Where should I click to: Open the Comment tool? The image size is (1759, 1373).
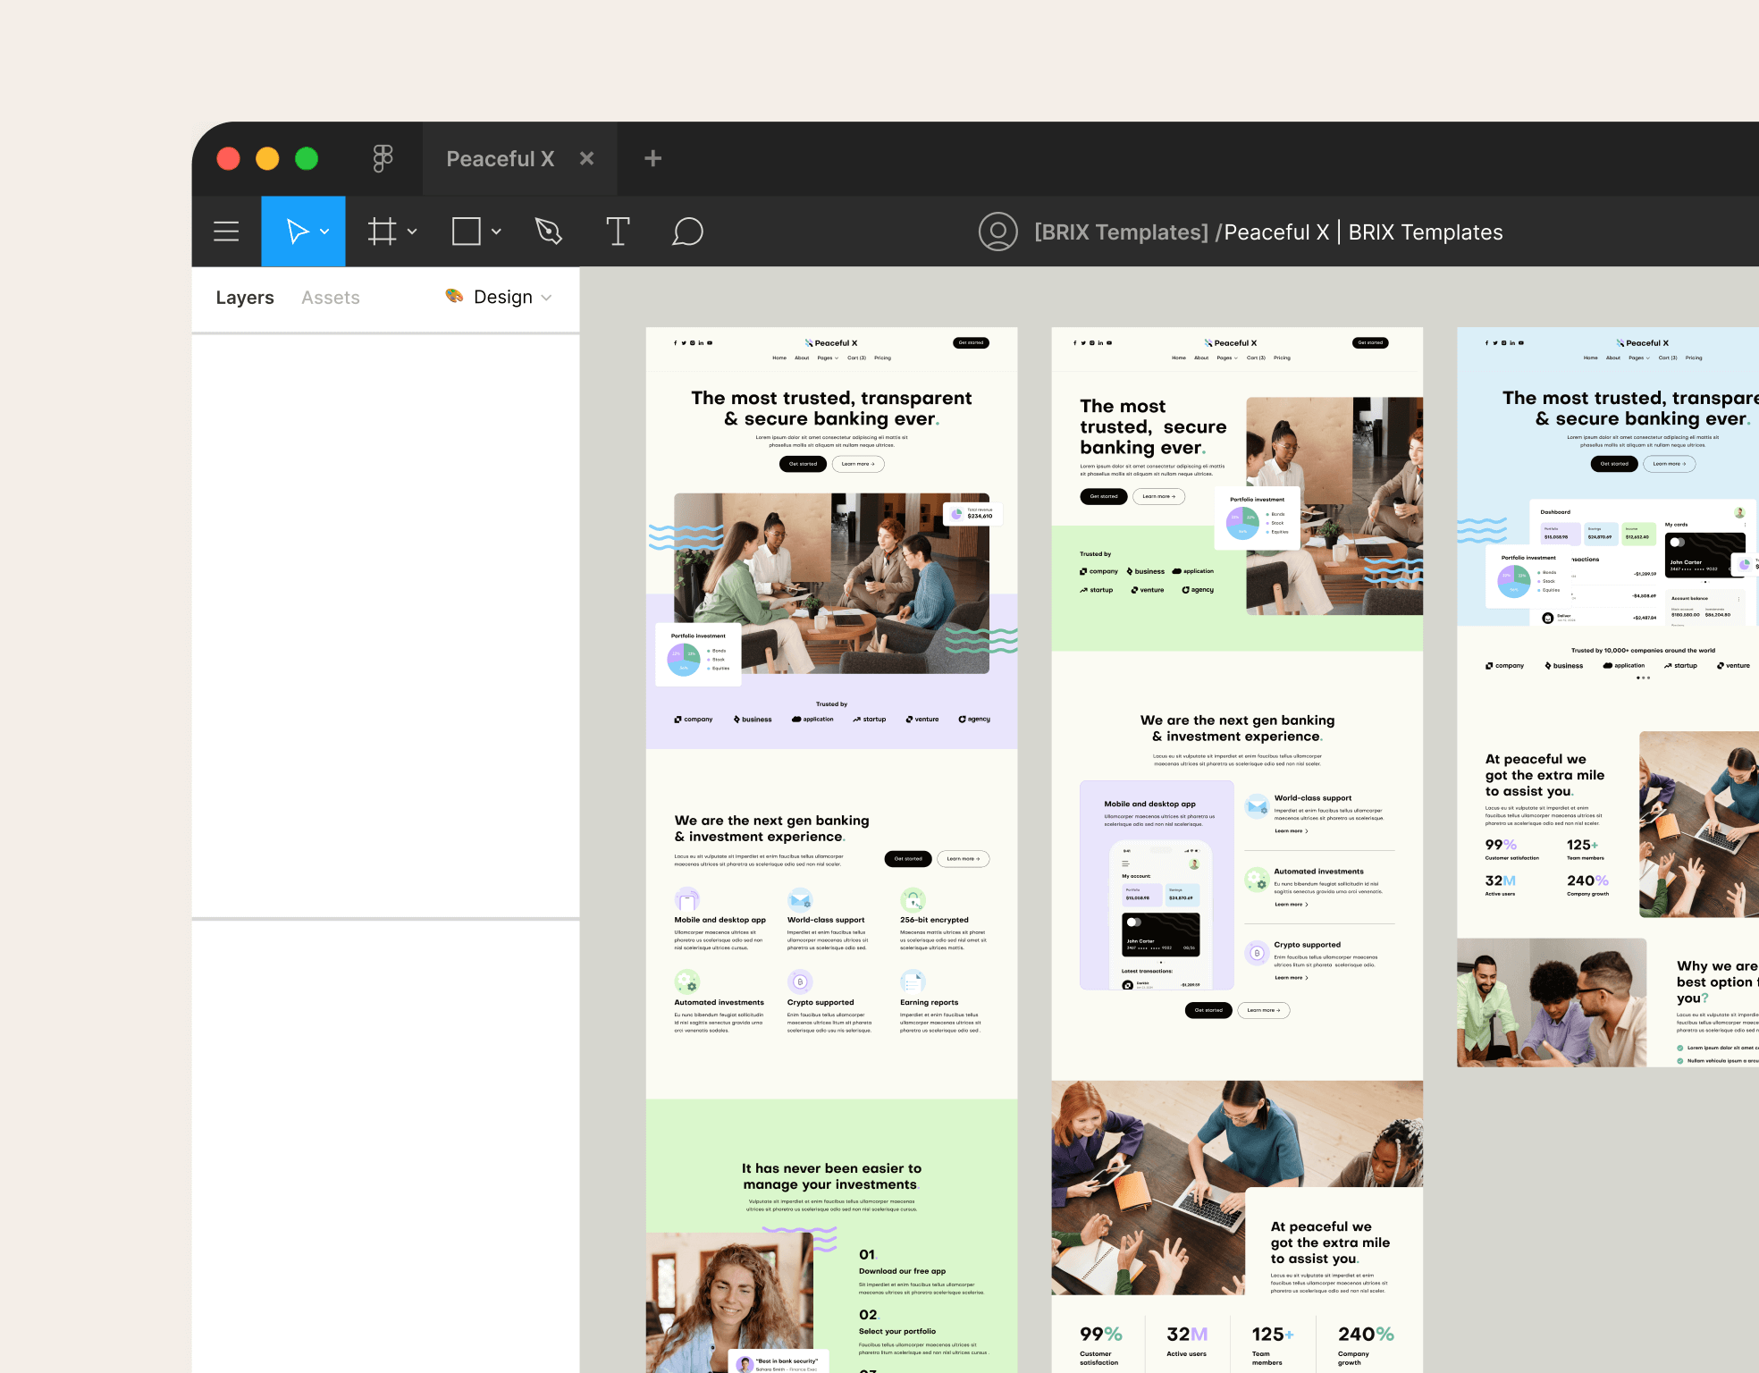687,231
